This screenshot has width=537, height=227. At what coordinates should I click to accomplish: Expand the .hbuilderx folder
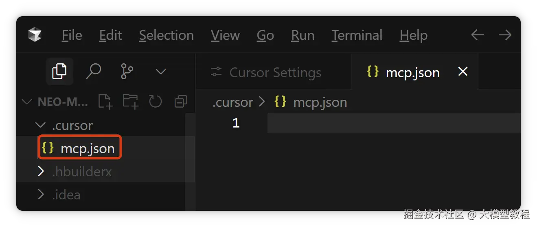point(40,171)
